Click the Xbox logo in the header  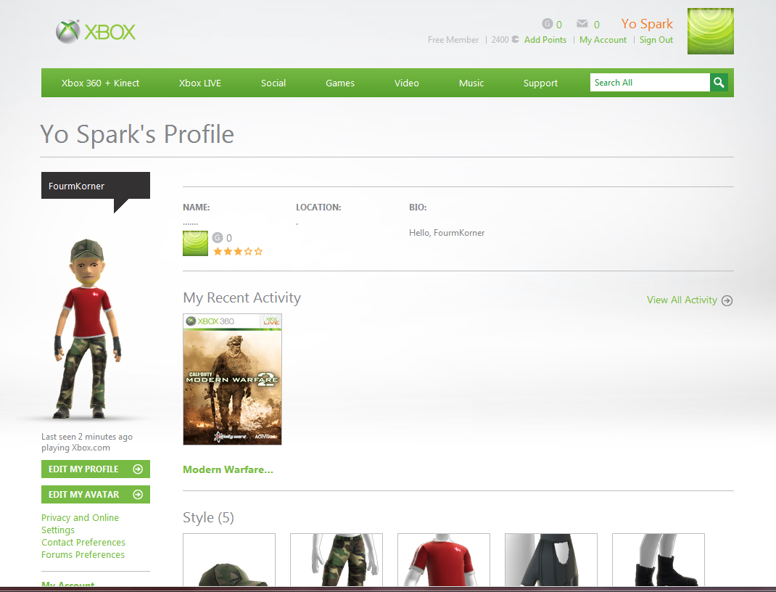[x=96, y=32]
